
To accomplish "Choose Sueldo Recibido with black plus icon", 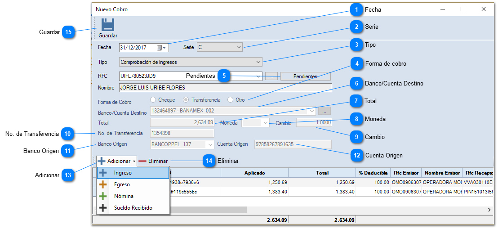I will tap(133, 208).
